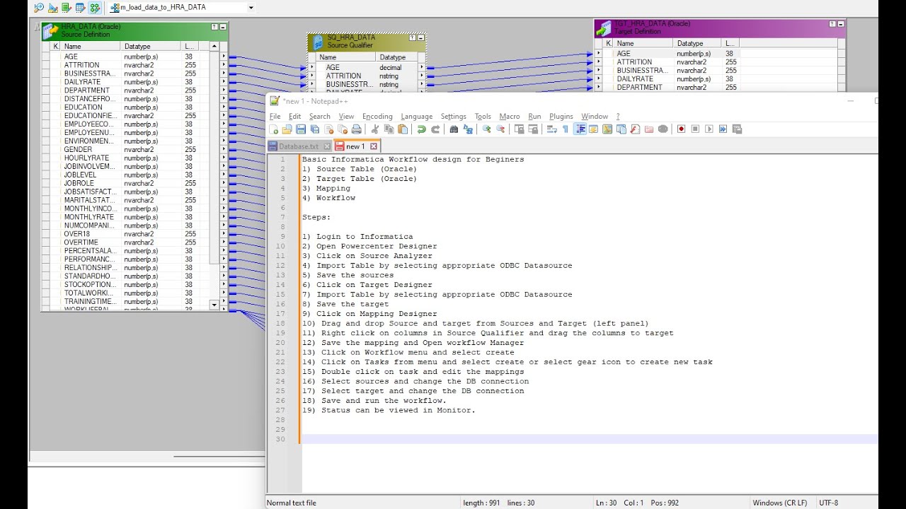The height and width of the screenshot is (509, 906).
Task: Undo last edit using green arrow
Action: [421, 129]
